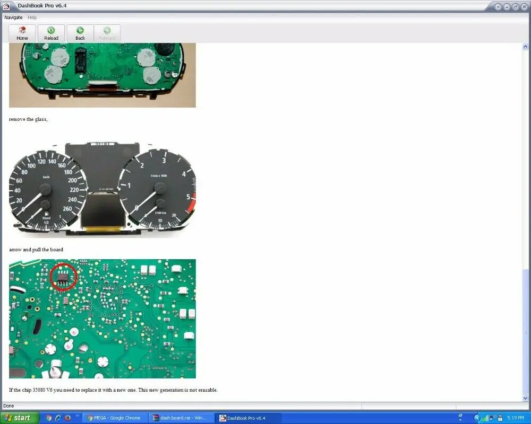Launch Chrome from quick launch
This screenshot has width=531, height=424.
point(49,418)
